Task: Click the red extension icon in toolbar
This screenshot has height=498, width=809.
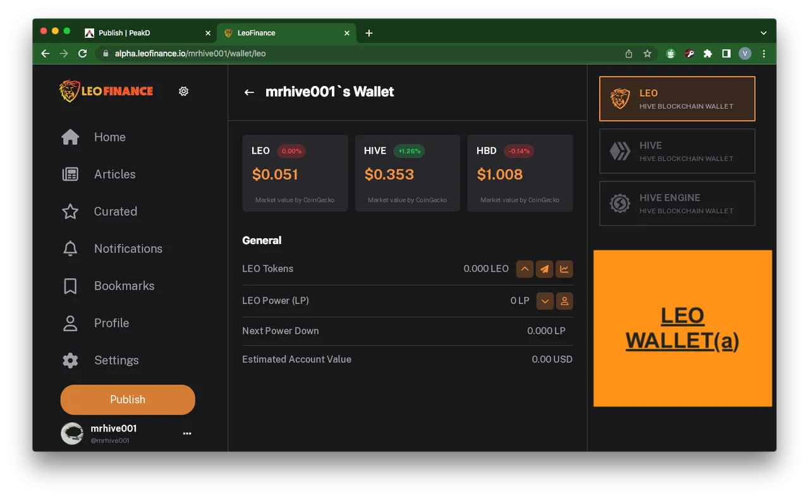Action: click(x=690, y=54)
